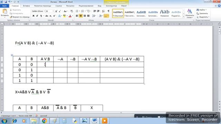Screen dimensions: 221x124
Task: Toggle Bold (Ж) formatting
Action: click(33, 16)
